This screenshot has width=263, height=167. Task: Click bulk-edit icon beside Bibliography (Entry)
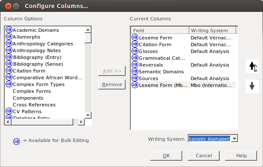pos(9,57)
